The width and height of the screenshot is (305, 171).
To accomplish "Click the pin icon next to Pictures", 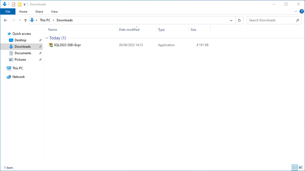I will point(40,60).
